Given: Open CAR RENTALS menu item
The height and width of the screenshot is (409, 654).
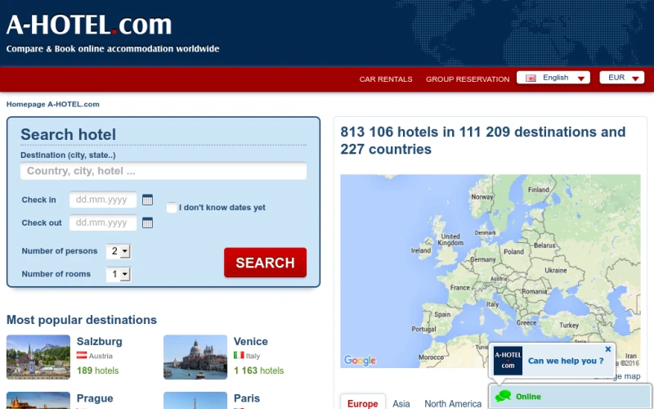Looking at the screenshot, I should pos(386,79).
